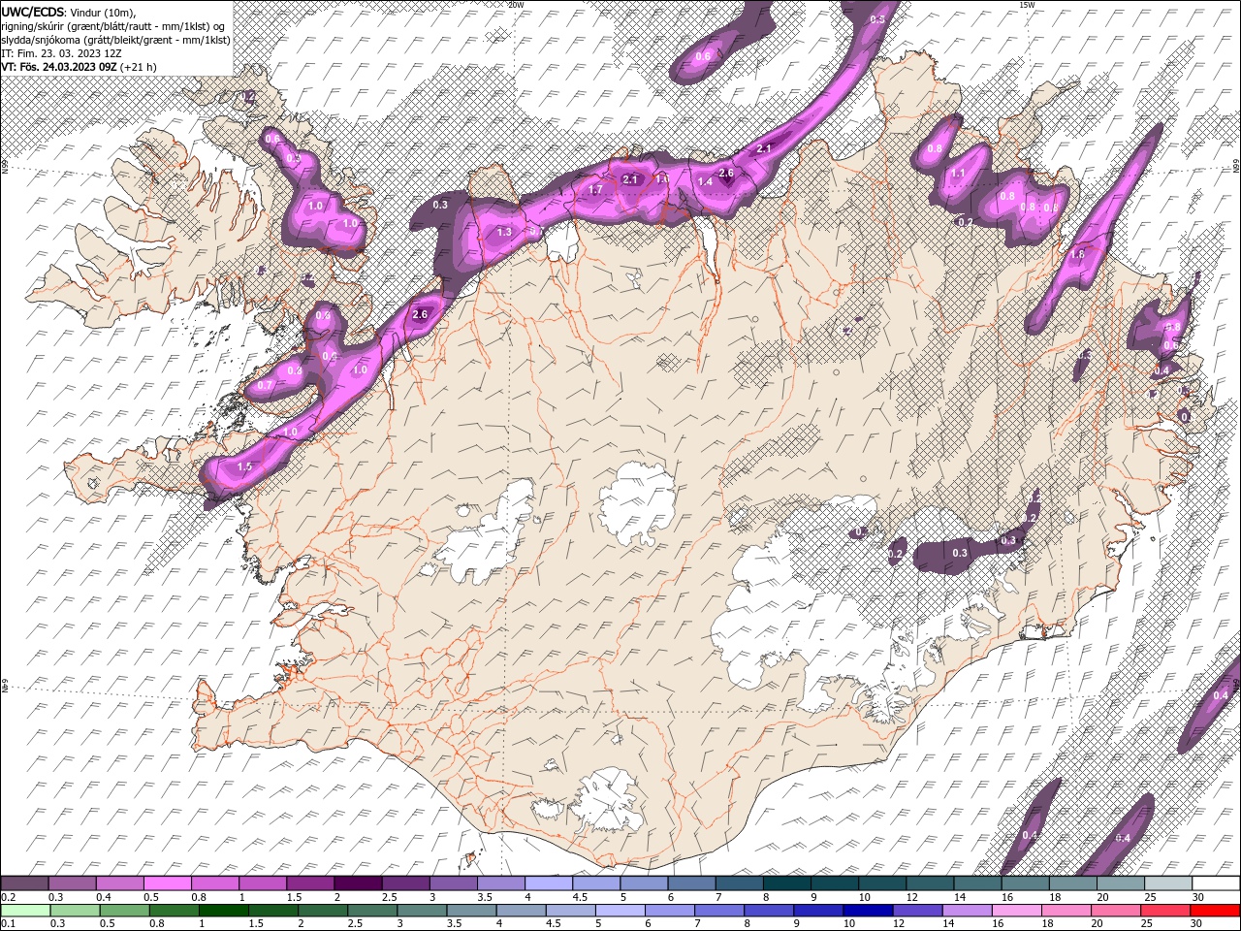Click the '15W' longitude label
This screenshot has width=1241, height=931.
point(1027,4)
